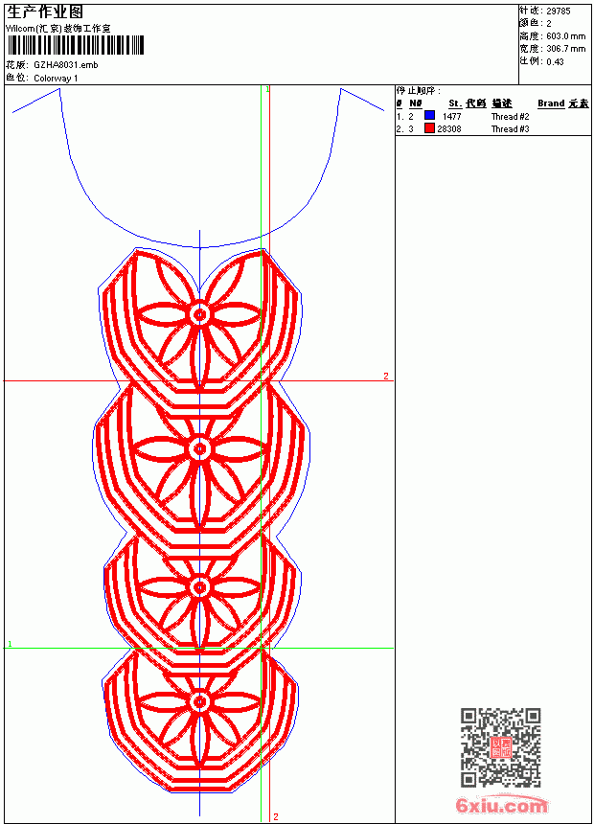The image size is (594, 824).
Task: Select the Colorway 1 label
Action: pyautogui.click(x=56, y=79)
